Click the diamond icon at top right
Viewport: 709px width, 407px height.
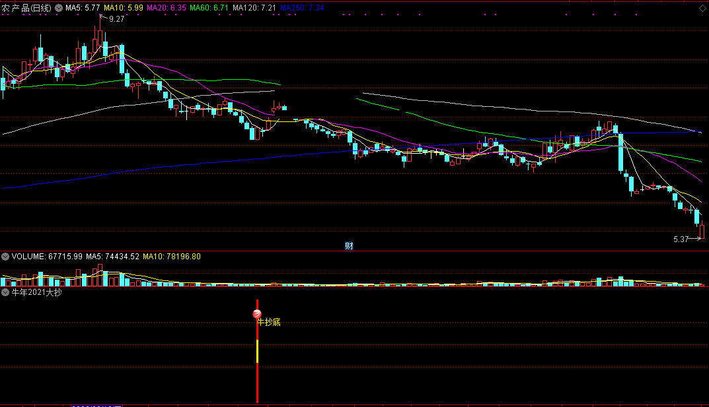click(702, 8)
